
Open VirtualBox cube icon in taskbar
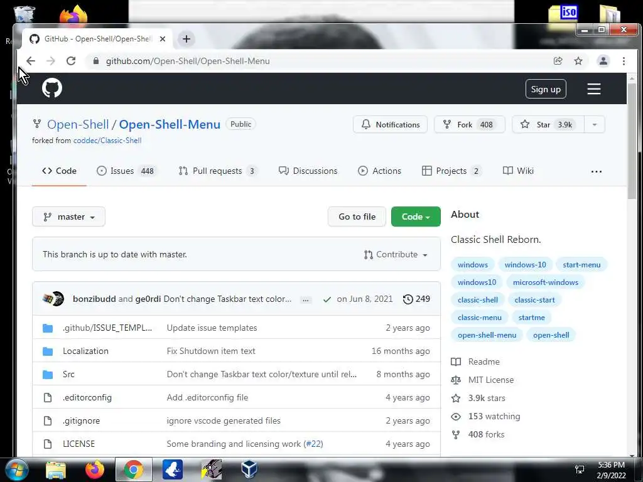coord(249,469)
